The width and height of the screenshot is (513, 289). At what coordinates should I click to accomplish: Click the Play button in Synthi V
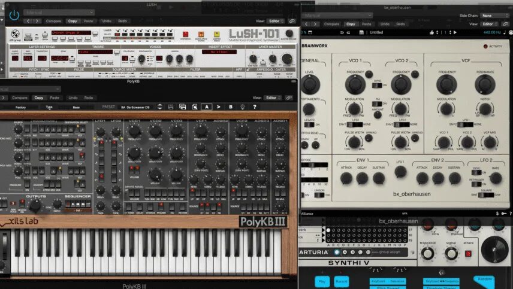click(x=322, y=281)
